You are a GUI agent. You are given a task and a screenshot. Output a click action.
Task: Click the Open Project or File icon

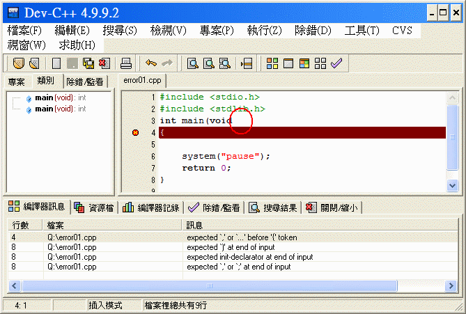pos(34,63)
